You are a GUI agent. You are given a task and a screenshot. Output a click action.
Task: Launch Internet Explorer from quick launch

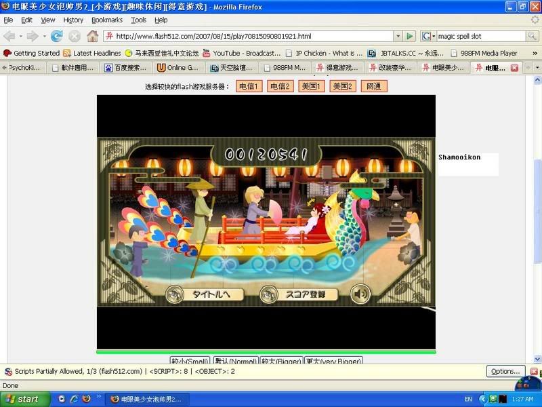74,399
